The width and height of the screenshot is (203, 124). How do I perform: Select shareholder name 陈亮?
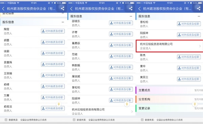[143, 55]
